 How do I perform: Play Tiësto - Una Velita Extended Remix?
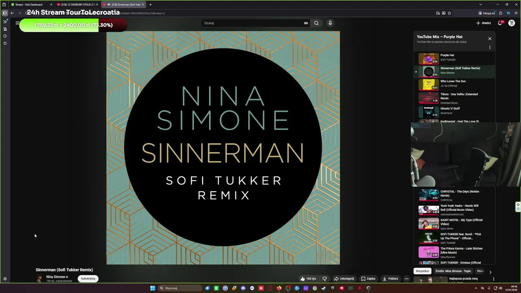454,98
